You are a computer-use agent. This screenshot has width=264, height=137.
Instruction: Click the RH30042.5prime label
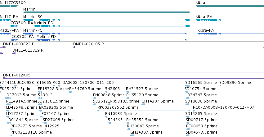point(143,126)
